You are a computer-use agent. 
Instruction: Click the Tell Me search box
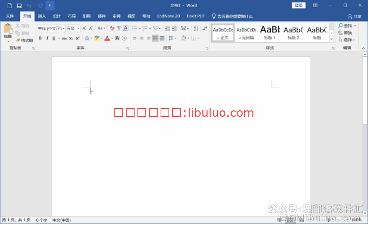(x=232, y=17)
